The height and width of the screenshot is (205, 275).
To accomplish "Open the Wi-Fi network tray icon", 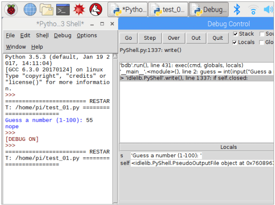I will (x=253, y=10).
